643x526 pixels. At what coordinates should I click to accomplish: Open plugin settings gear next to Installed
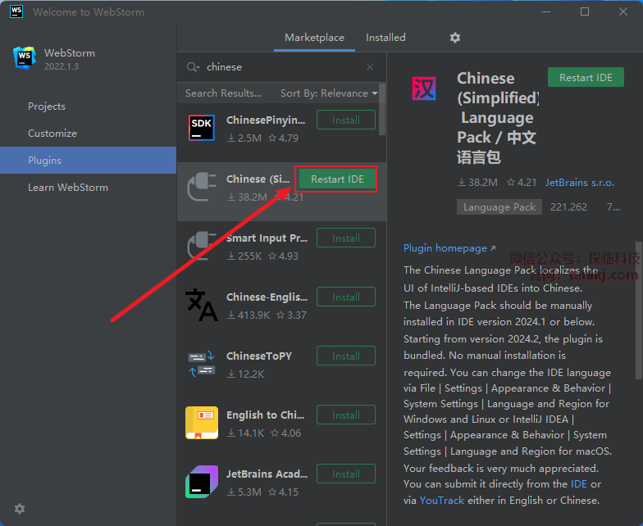455,38
